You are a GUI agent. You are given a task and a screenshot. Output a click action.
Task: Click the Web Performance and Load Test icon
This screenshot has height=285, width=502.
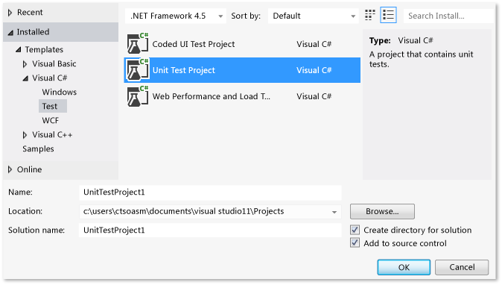coord(138,96)
